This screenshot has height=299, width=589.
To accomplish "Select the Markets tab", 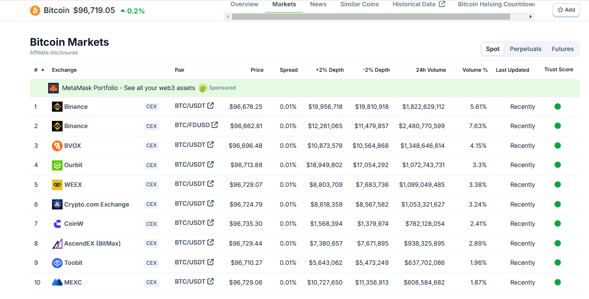I will pyautogui.click(x=284, y=4).
